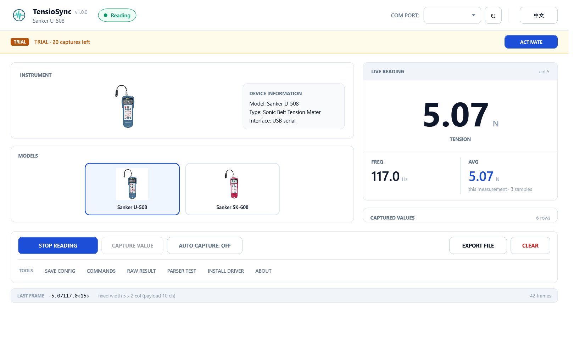This screenshot has height=363, width=585.
Task: Click the '42 frames' counter
Action: pos(540,296)
